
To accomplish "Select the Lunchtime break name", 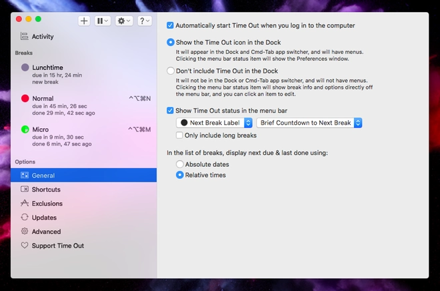I will (x=47, y=67).
